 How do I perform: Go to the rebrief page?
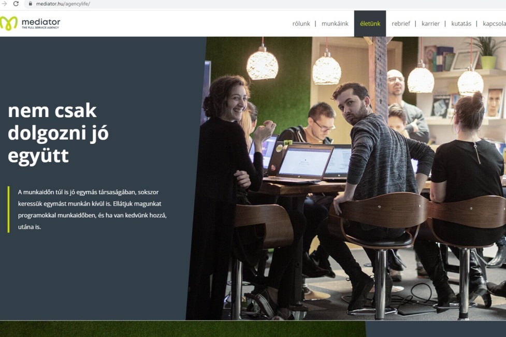(x=401, y=23)
